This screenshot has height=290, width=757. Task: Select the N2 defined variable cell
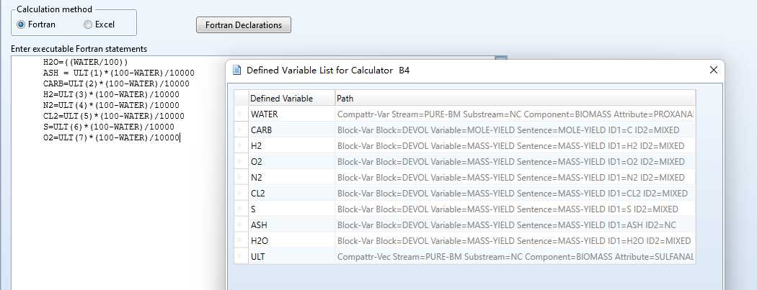(291, 177)
